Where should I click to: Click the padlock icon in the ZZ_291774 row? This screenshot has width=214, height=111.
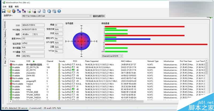[x=59, y=70]
